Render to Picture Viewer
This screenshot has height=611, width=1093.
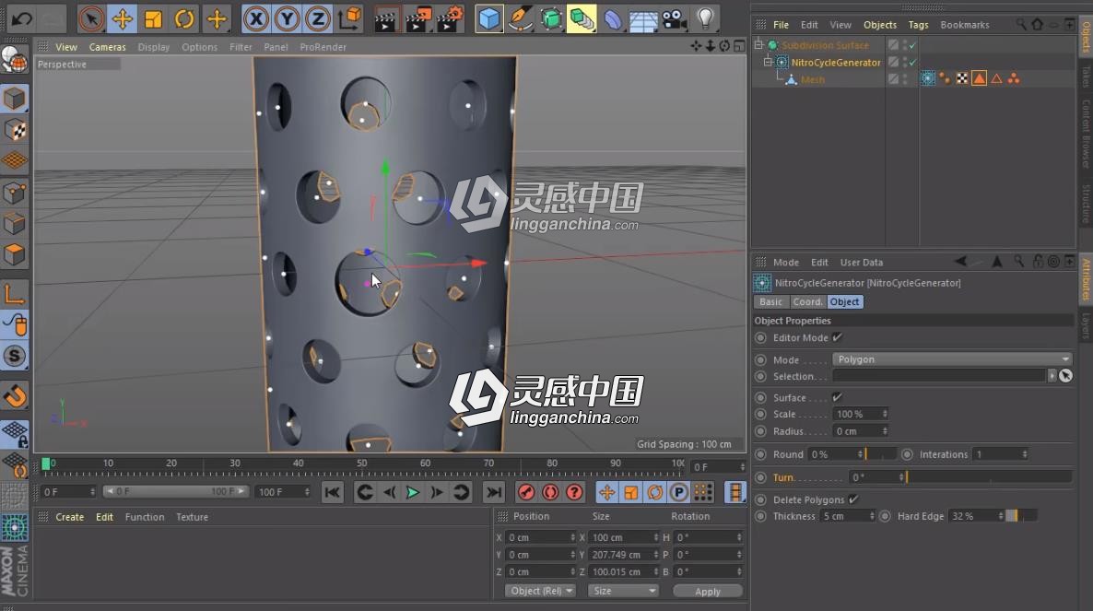pyautogui.click(x=417, y=19)
